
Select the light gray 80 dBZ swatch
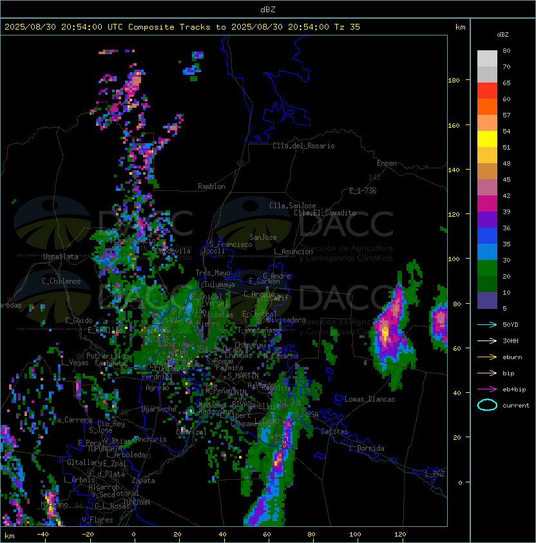coord(487,58)
